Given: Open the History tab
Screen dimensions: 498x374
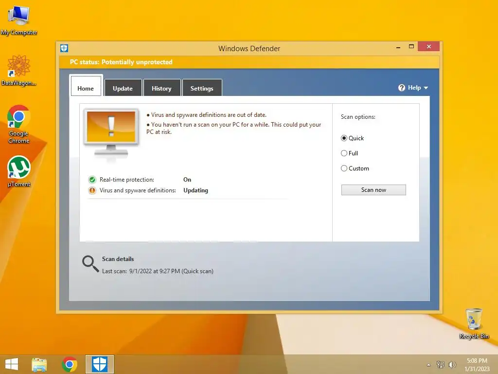Looking at the screenshot, I should [161, 88].
